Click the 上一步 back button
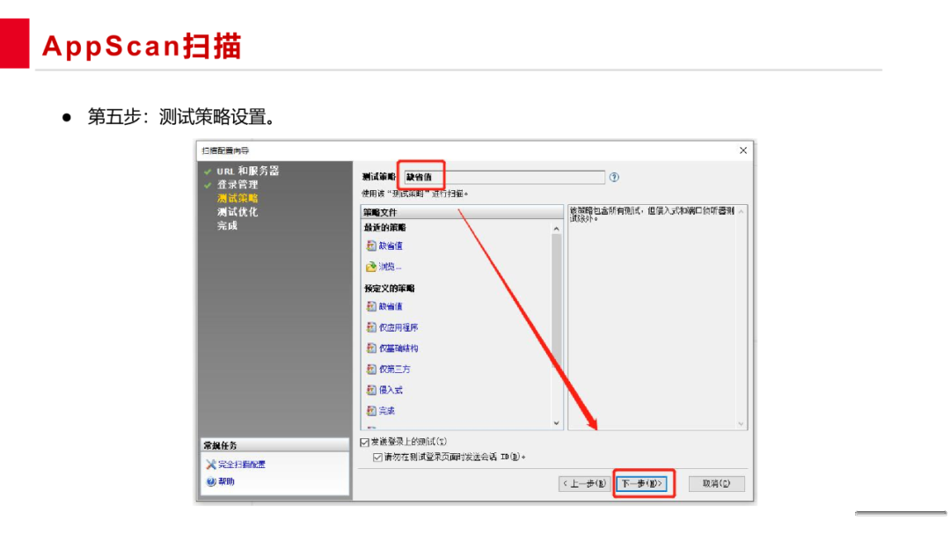Screen dimensions: 950x535 coord(583,484)
